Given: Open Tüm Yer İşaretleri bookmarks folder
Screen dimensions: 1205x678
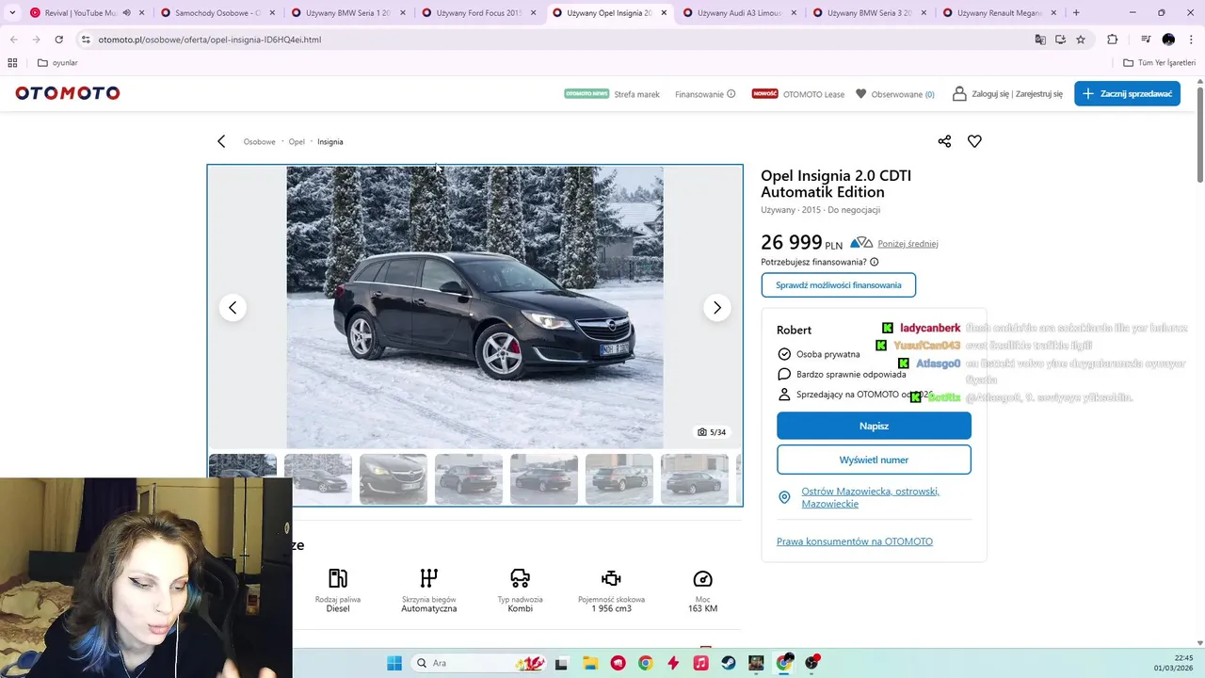Looking at the screenshot, I should 1160,63.
